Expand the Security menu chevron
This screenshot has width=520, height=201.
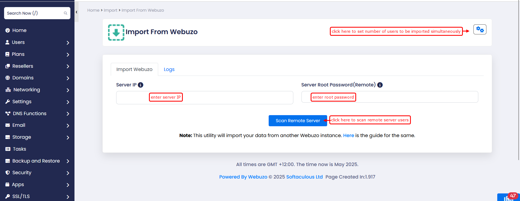point(68,173)
